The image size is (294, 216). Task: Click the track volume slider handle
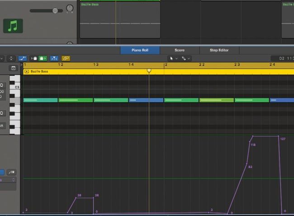click(x=55, y=11)
